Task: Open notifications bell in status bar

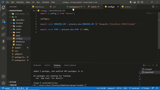Action: (x=157, y=88)
